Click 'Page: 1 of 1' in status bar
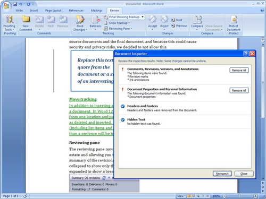This screenshot has height=199, width=266. 11,196
